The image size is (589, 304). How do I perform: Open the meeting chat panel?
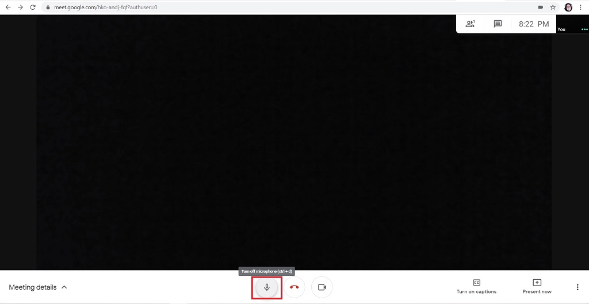pyautogui.click(x=498, y=24)
